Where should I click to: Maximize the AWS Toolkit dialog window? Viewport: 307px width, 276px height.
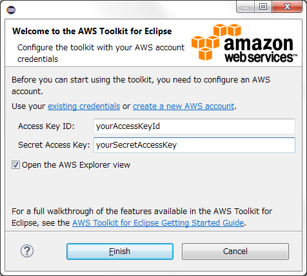click(x=263, y=7)
